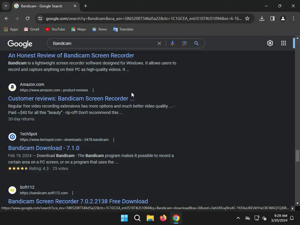Open Chrome downloads icon
300x225 pixels.
click(x=262, y=18)
